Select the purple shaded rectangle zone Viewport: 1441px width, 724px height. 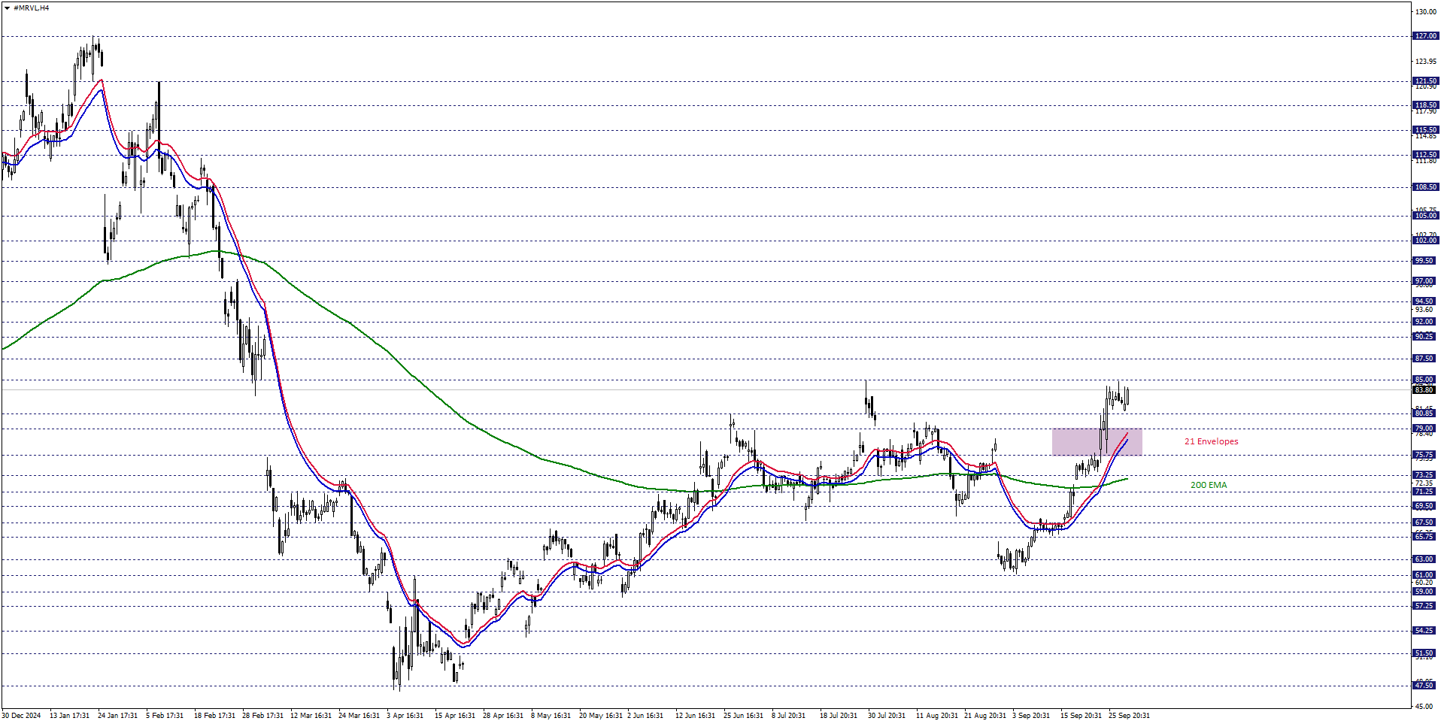pyautogui.click(x=1097, y=441)
